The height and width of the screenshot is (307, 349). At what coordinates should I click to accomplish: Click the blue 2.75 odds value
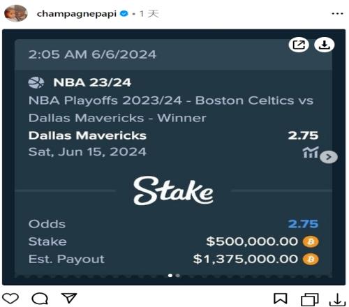[303, 224]
